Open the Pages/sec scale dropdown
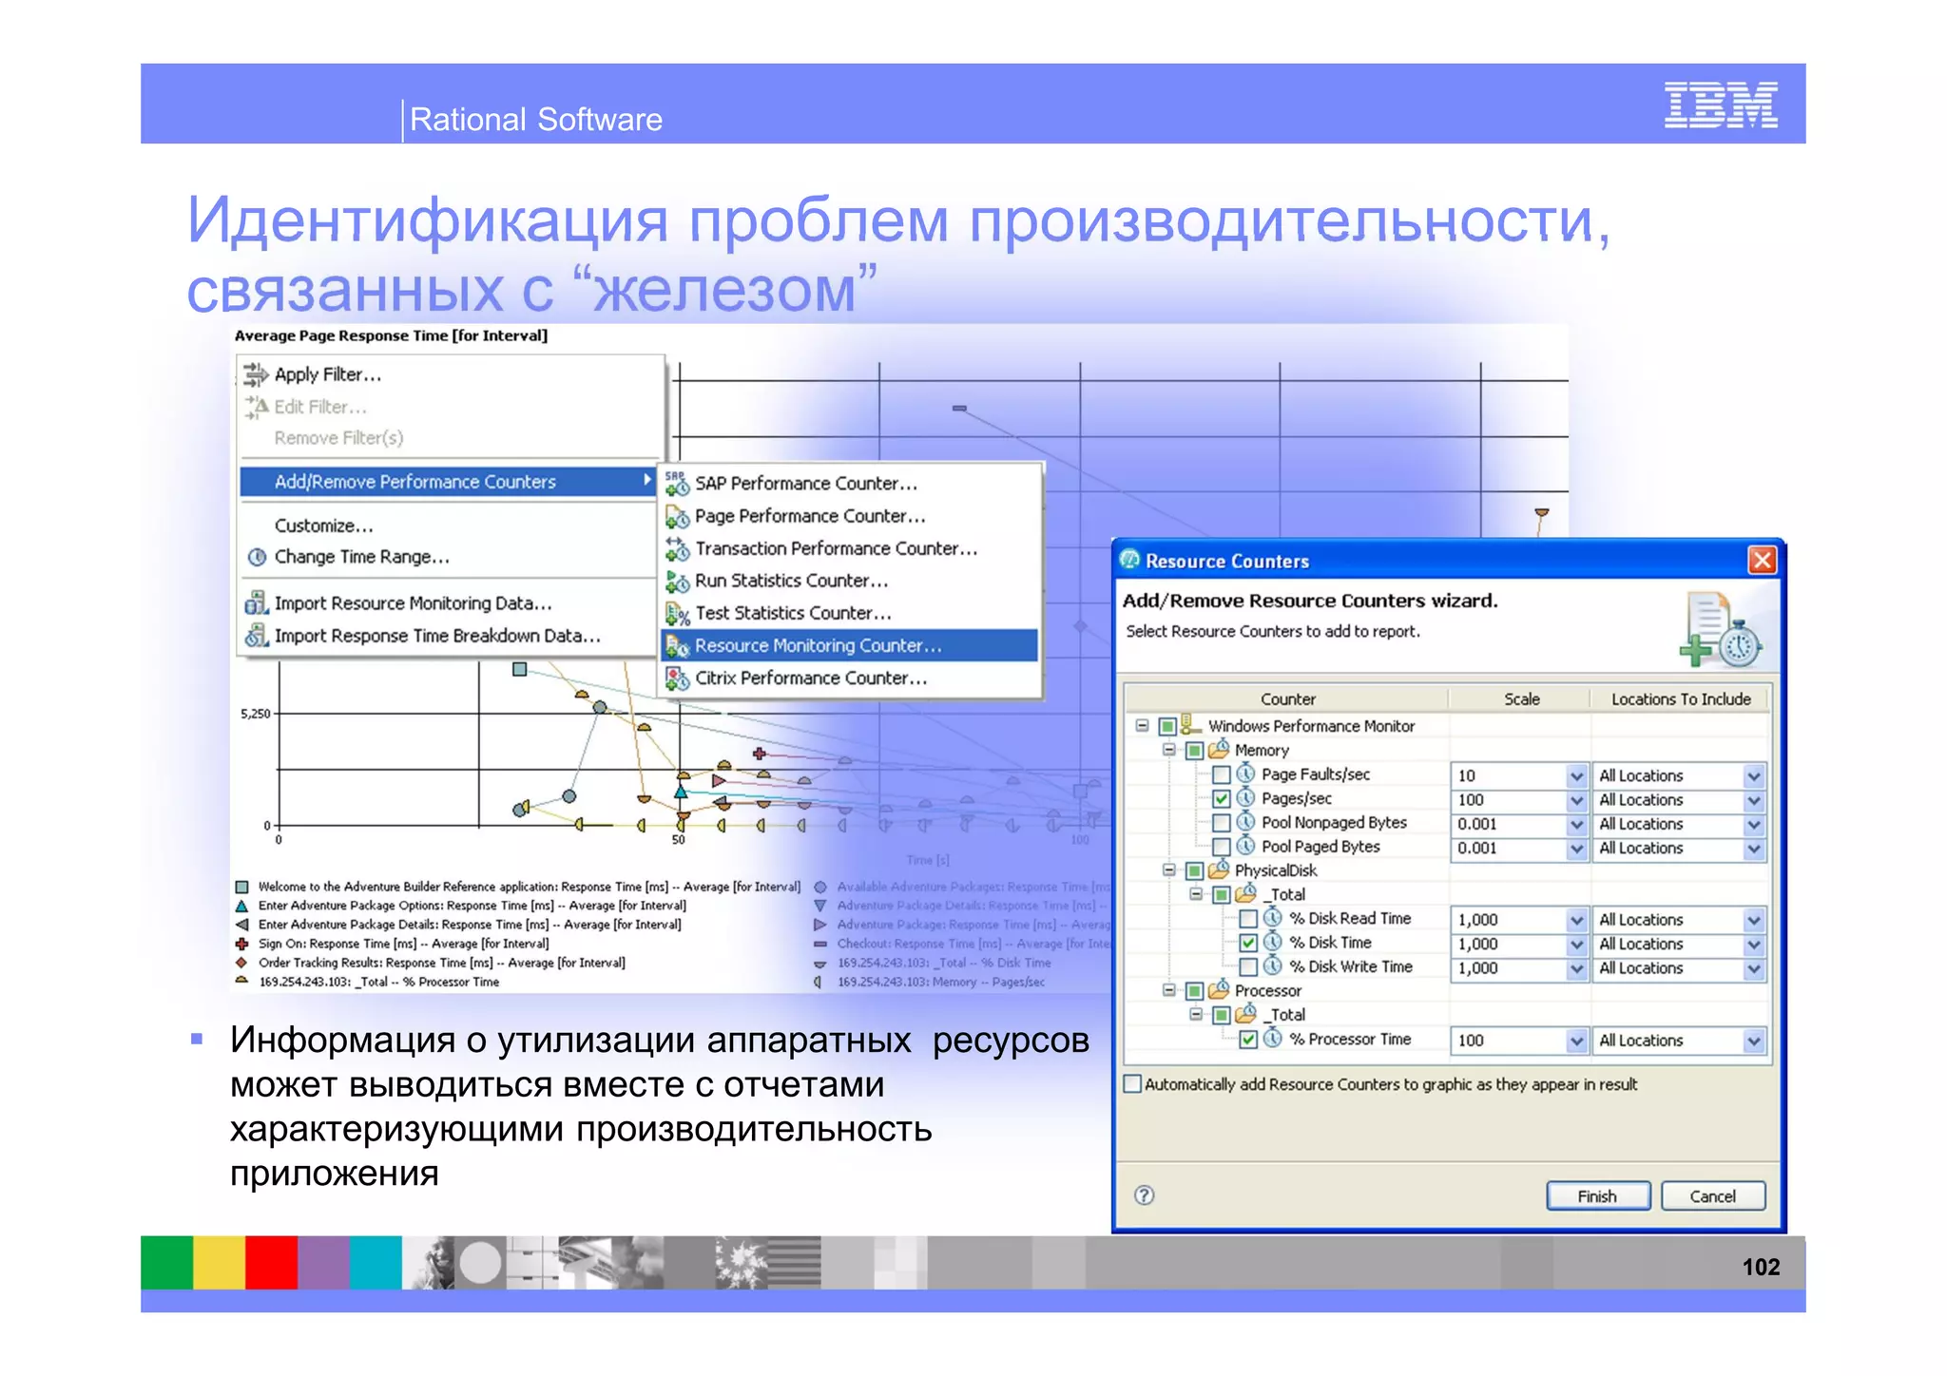The image size is (1947, 1376). coord(1576,800)
